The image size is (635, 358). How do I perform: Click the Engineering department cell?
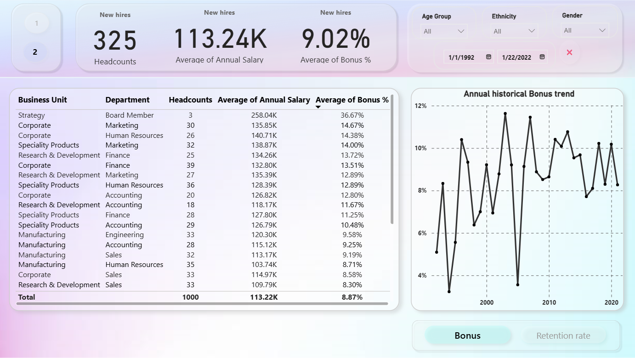(x=125, y=235)
